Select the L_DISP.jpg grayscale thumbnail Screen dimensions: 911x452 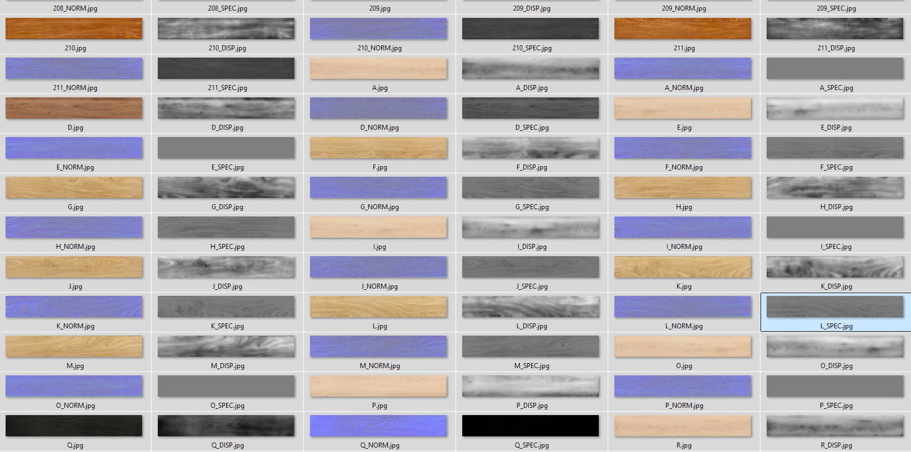click(x=530, y=307)
